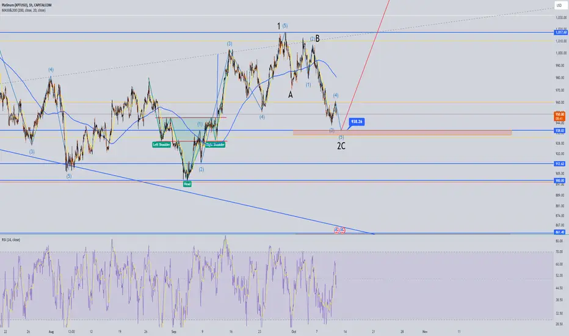
Task: Select the 938.26 price callout label
Action: click(x=357, y=122)
